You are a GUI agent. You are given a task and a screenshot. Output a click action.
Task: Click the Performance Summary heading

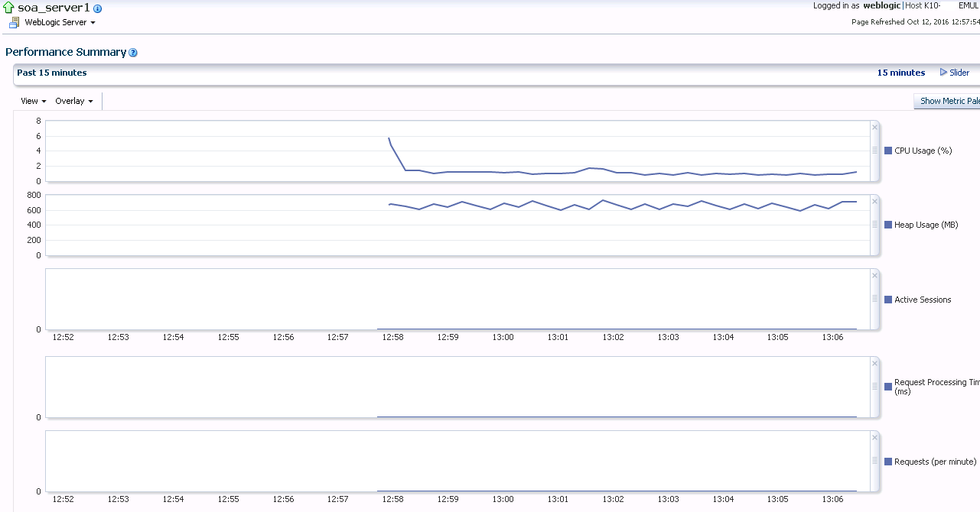(x=66, y=52)
